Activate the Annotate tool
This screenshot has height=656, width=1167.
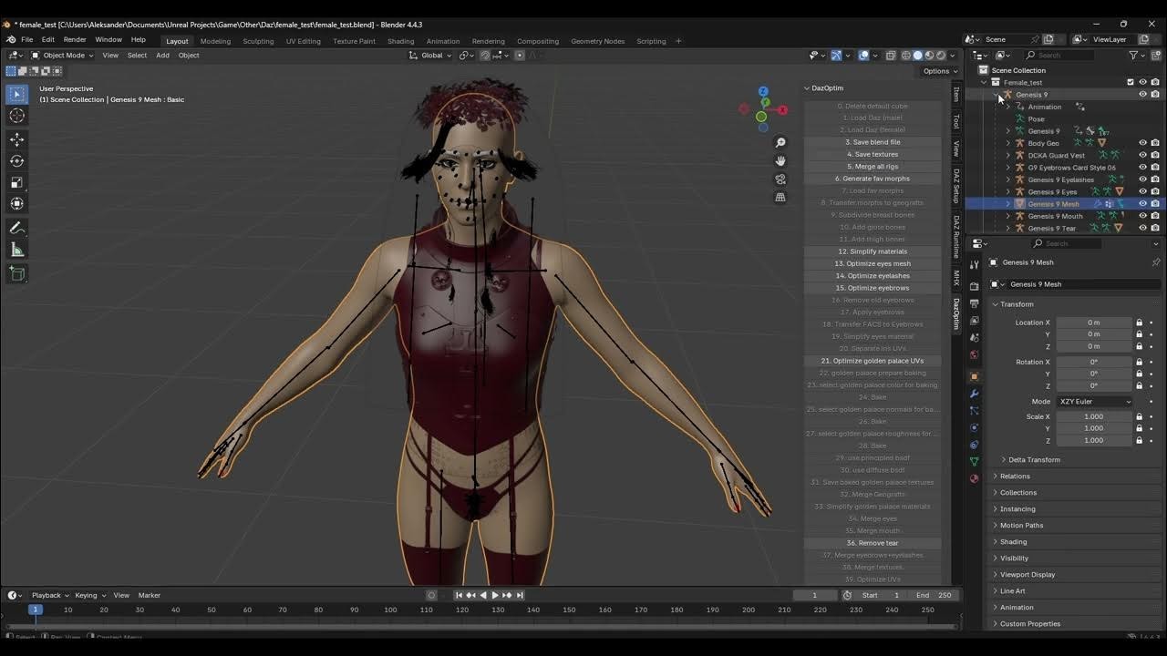[x=17, y=228]
